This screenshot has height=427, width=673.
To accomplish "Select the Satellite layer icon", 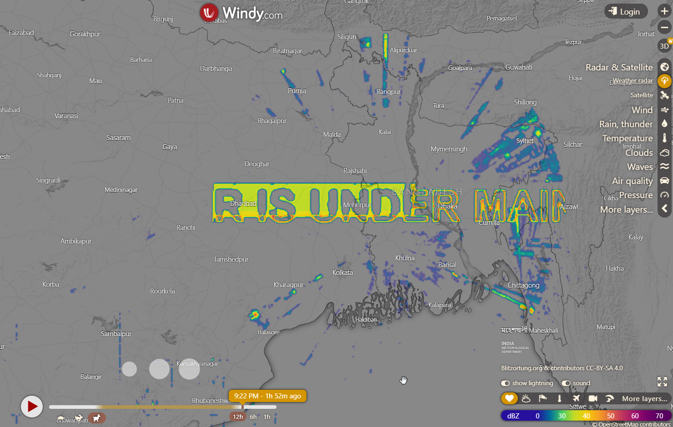I will pos(664,95).
